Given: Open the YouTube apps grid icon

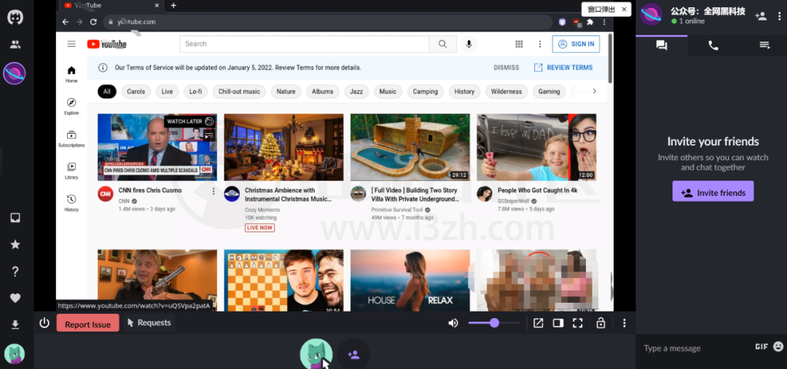Looking at the screenshot, I should click(x=519, y=44).
